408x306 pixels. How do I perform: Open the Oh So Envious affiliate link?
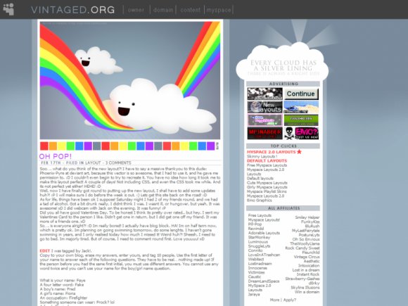pos(306,239)
